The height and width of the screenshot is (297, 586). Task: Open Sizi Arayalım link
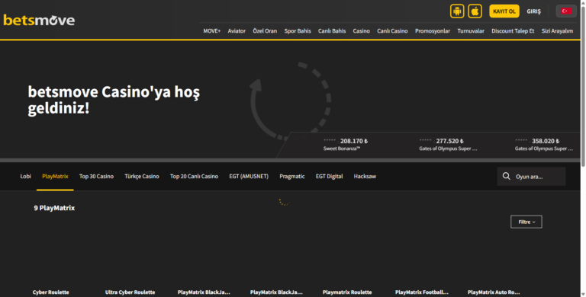557,31
